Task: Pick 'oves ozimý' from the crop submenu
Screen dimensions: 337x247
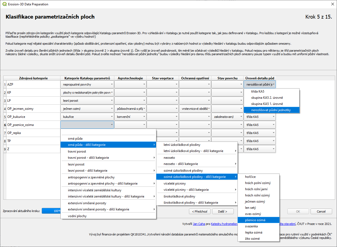Action: click(259, 214)
